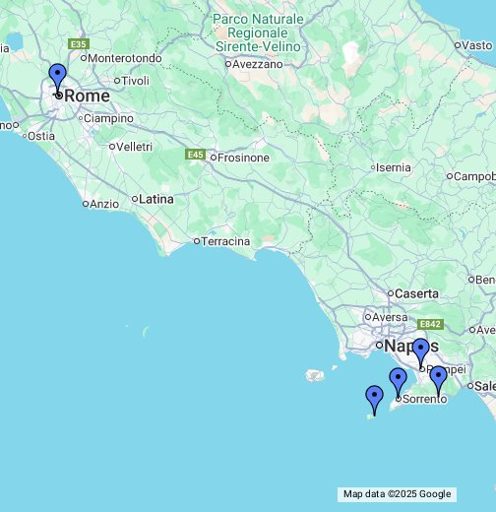This screenshot has height=512, width=496.
Task: Select the blue pin on Capri island
Action: (x=374, y=399)
